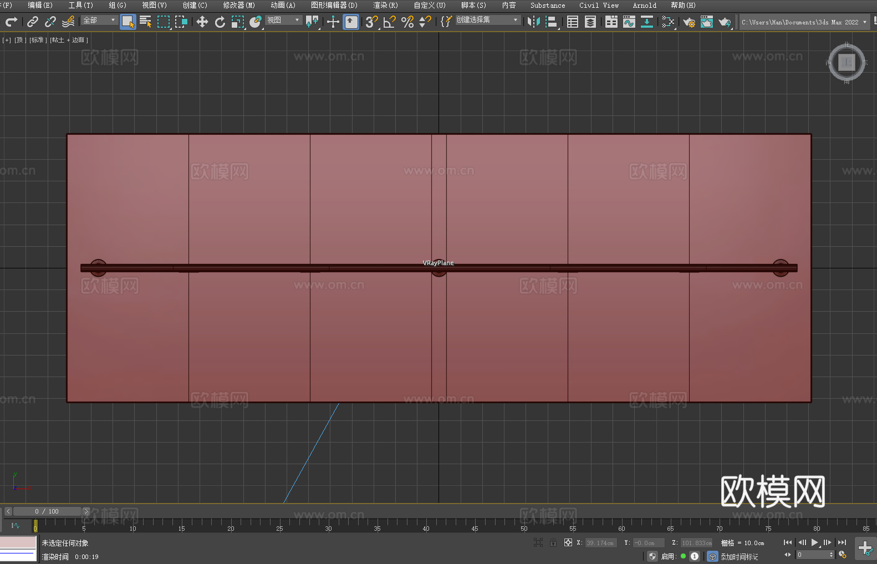The width and height of the screenshot is (877, 564).
Task: Open Arnold menu
Action: (x=644, y=5)
